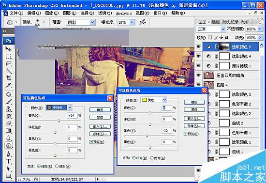Select the Clone Stamp tool
The height and width of the screenshot is (183, 266).
coord(8,108)
